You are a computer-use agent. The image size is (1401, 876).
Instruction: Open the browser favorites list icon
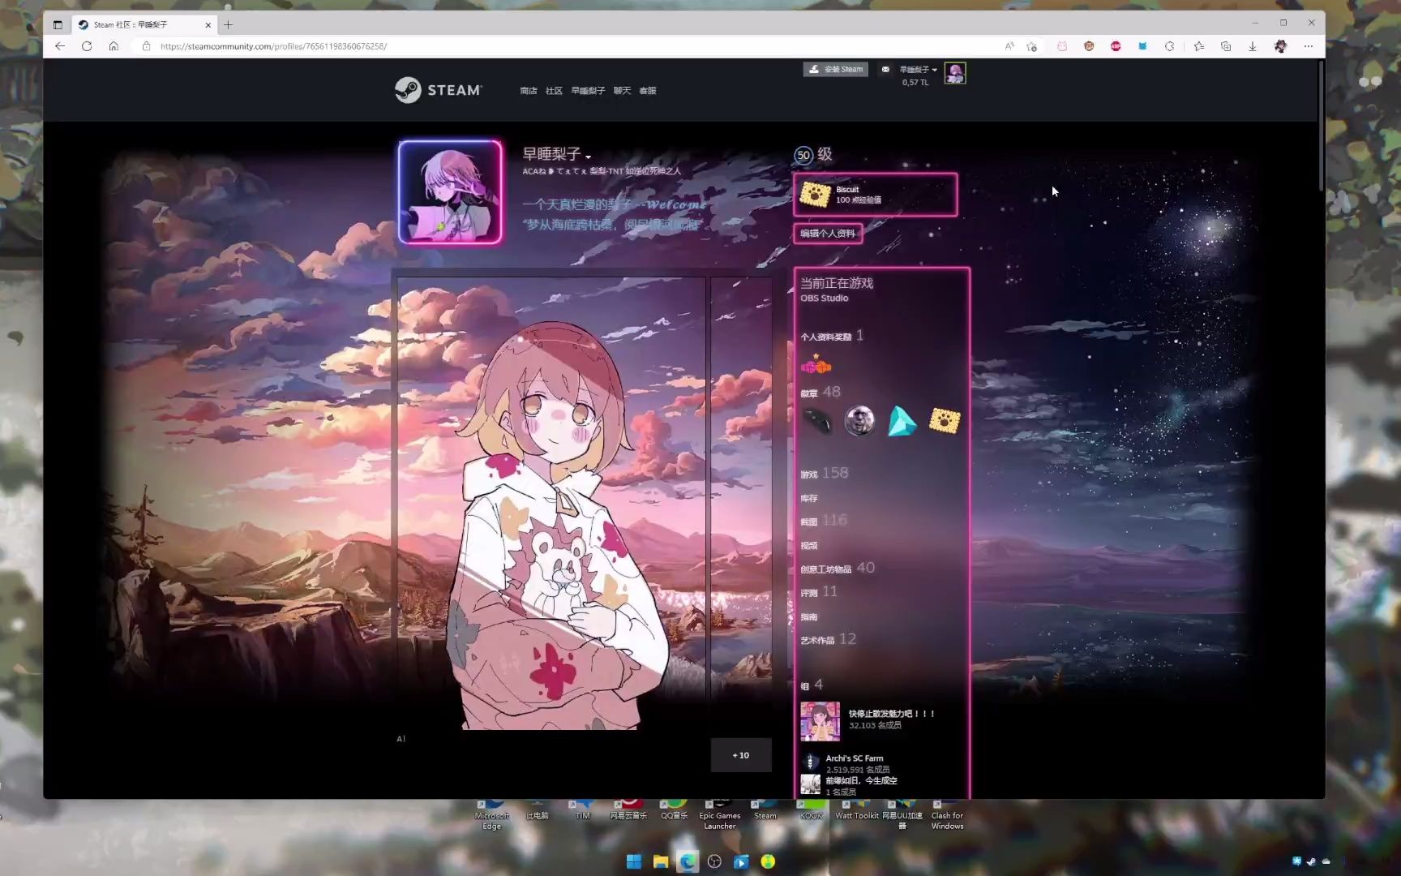pyautogui.click(x=1198, y=46)
